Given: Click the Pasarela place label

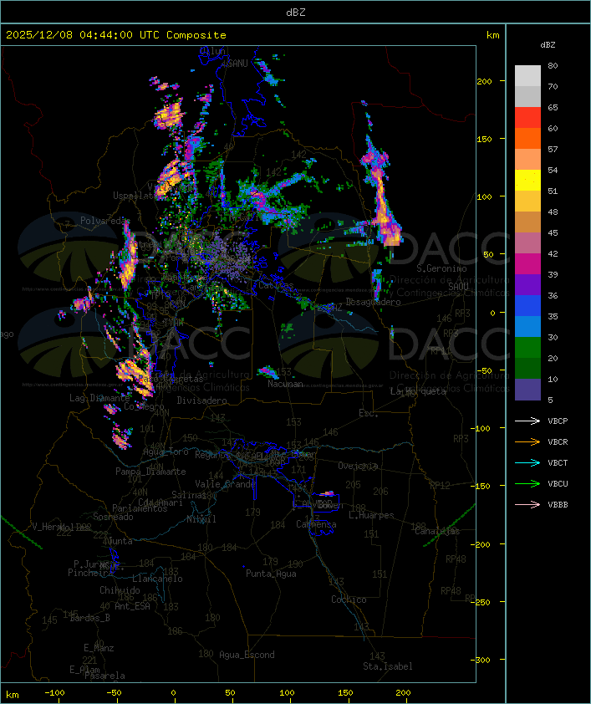Looking at the screenshot, I should point(104,676).
